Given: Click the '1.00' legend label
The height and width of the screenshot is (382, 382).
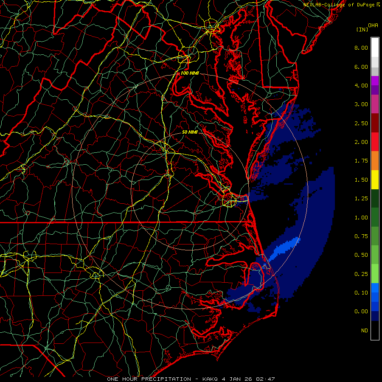Looking at the screenshot, I should pos(361,218).
